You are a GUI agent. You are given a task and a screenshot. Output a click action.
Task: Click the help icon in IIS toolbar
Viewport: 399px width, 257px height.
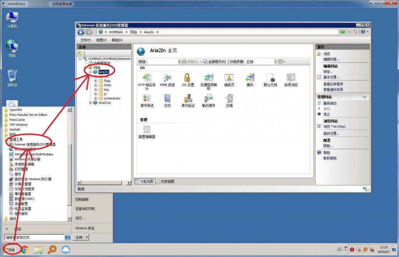click(x=363, y=32)
